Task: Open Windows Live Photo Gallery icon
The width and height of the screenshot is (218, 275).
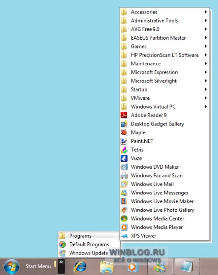Action: [x=124, y=210]
